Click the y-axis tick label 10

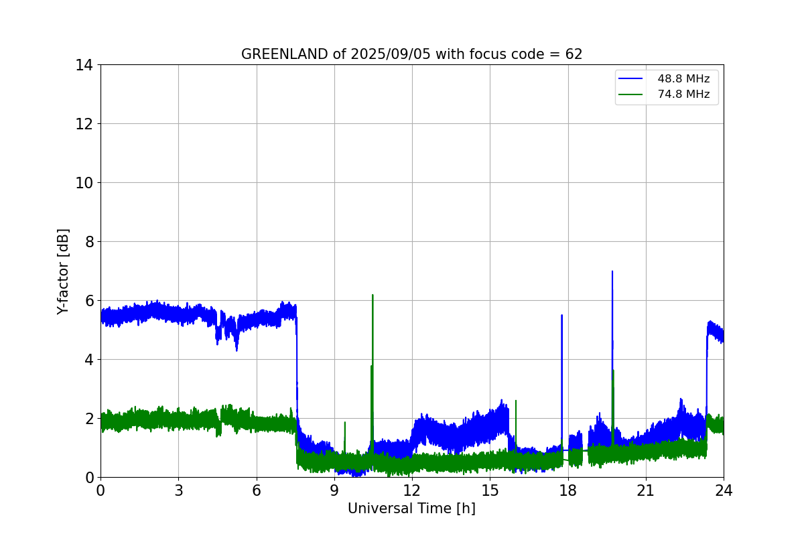(x=84, y=183)
